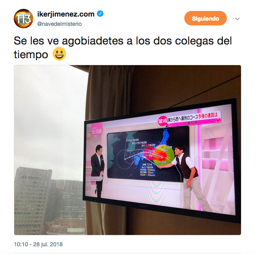Viewport: 256px width, 254px height.
Task: Click the SHARP logo on the TV bezel
Action: [x=143, y=206]
